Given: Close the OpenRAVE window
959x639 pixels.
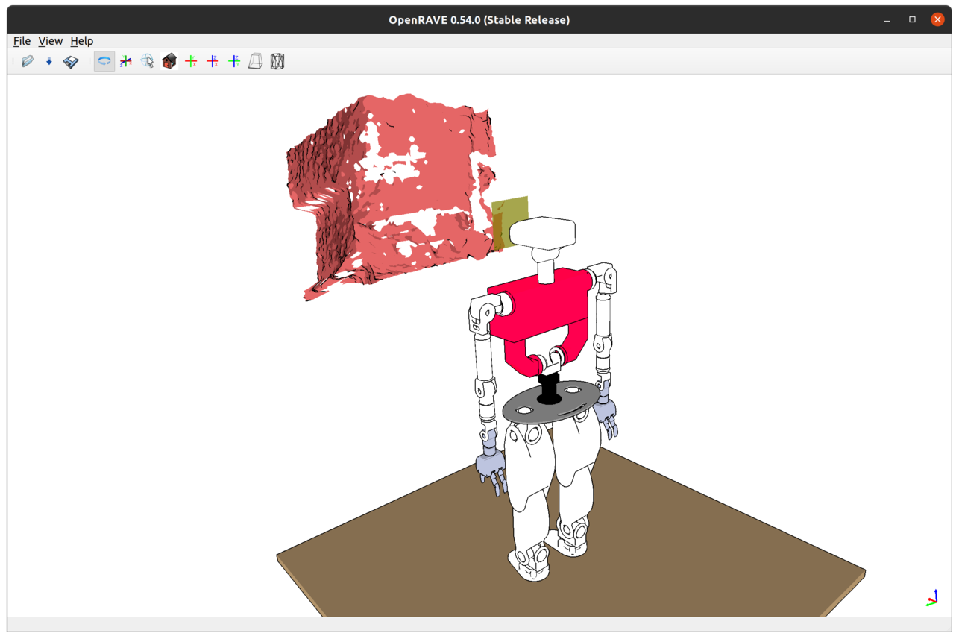Looking at the screenshot, I should (x=937, y=20).
